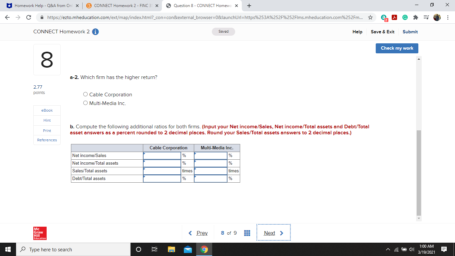Submit the homework assignment
This screenshot has width=455, height=256.
(x=410, y=32)
